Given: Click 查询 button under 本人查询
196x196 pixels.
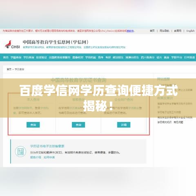Looking at the screenshot, I should (x=33, y=125).
